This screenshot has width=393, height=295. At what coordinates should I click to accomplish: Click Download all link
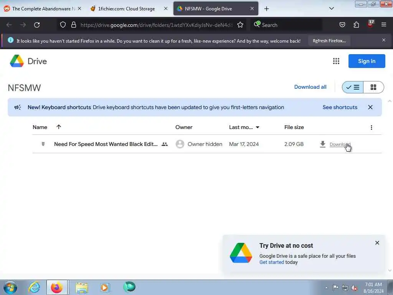pyautogui.click(x=310, y=87)
